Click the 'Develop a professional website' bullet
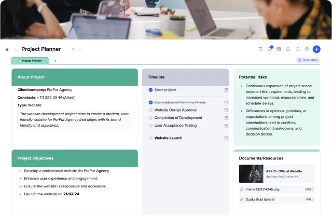332x218 pixels. point(66,171)
